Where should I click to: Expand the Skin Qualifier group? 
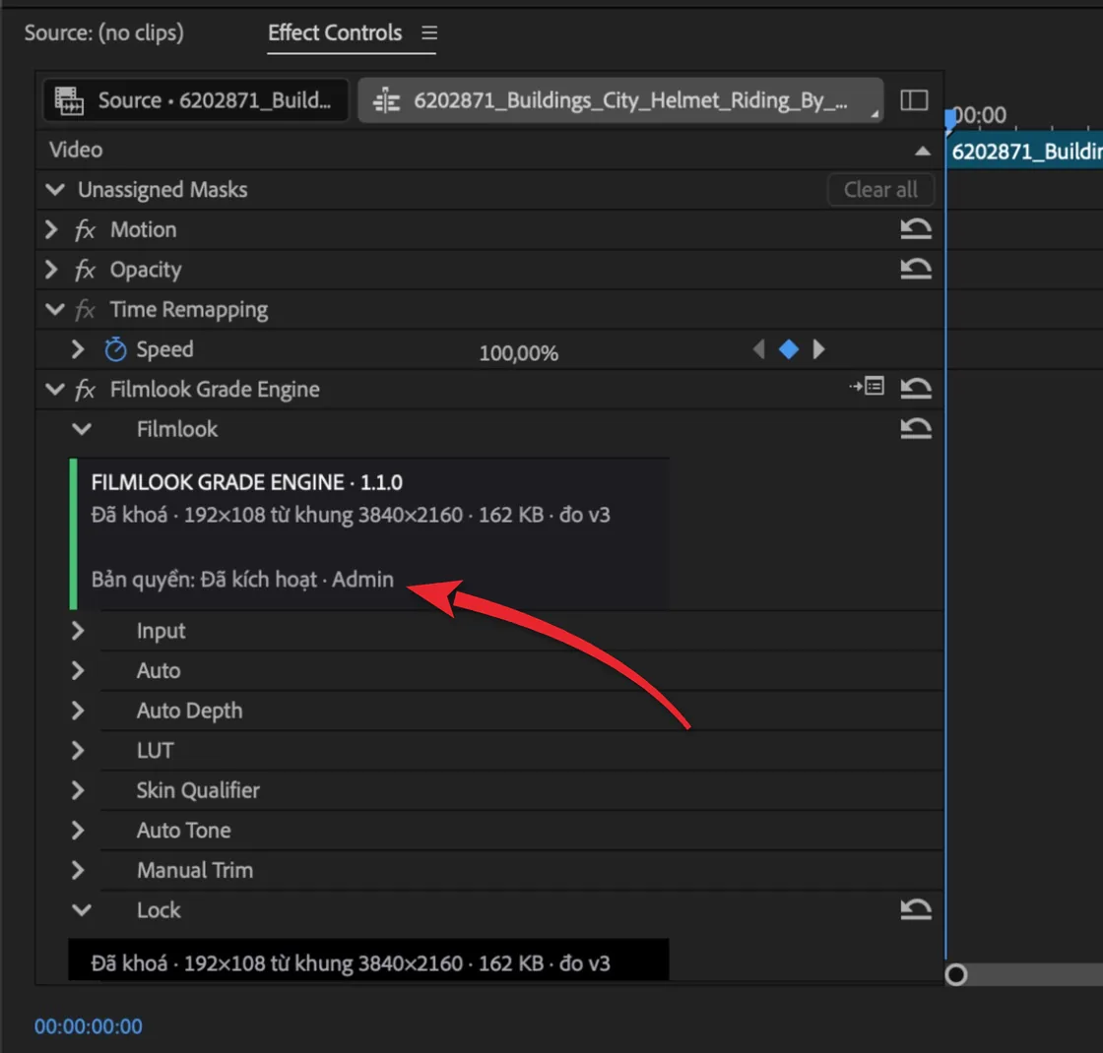[x=78, y=791]
